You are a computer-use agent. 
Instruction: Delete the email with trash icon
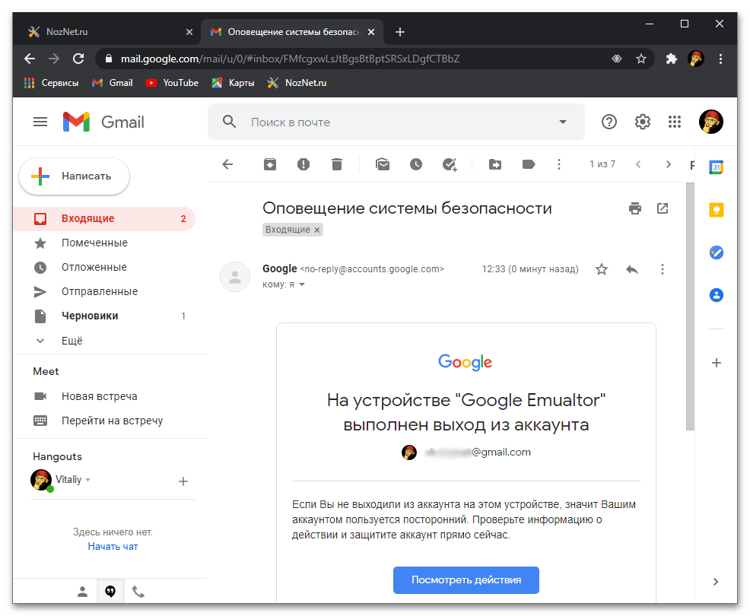click(x=337, y=164)
